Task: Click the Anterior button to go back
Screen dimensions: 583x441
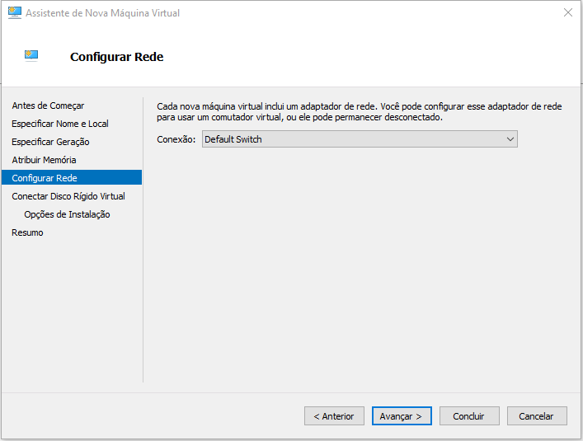Action: point(334,415)
